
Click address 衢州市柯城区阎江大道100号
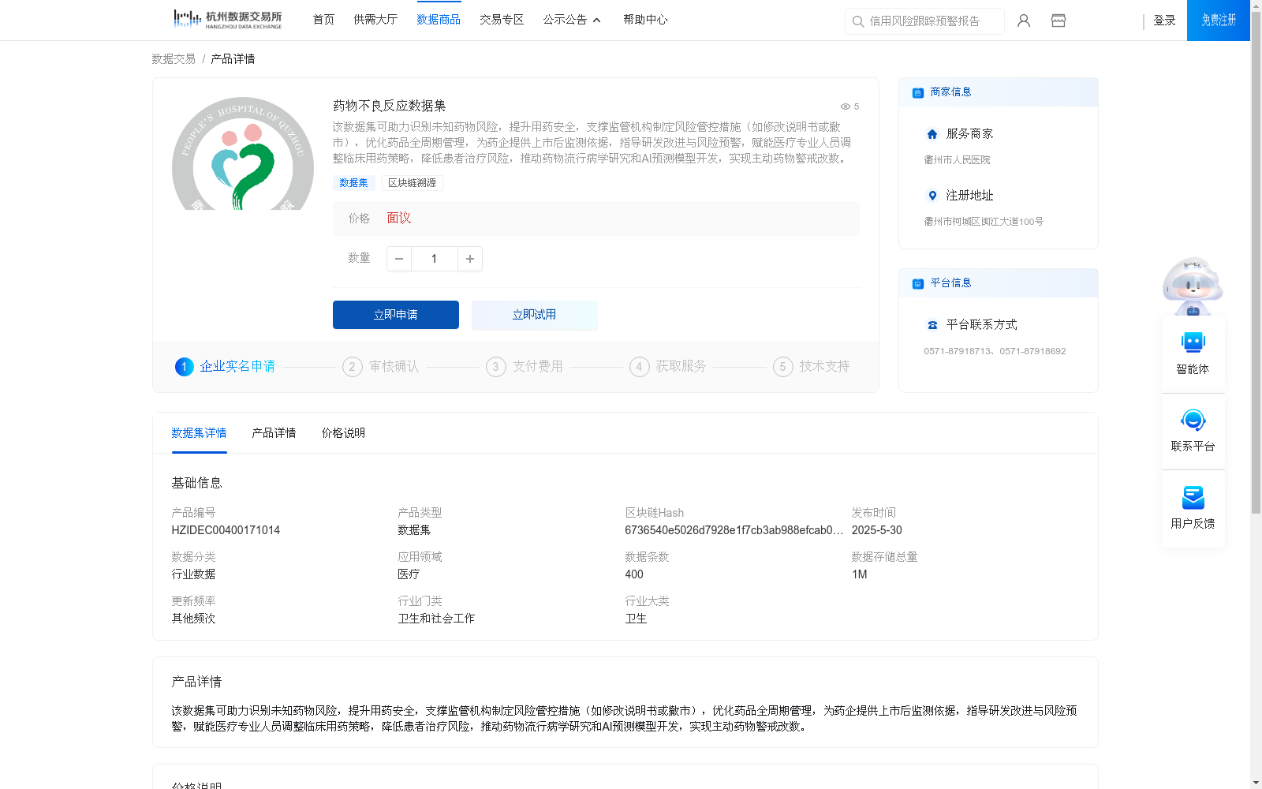tap(984, 222)
